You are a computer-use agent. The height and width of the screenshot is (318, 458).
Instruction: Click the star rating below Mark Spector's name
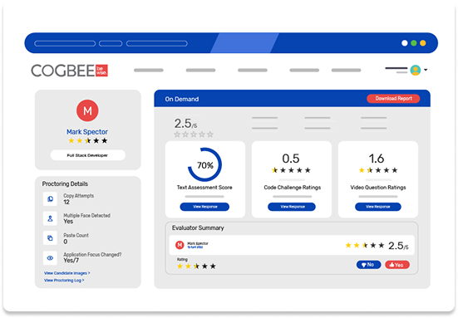click(x=87, y=141)
